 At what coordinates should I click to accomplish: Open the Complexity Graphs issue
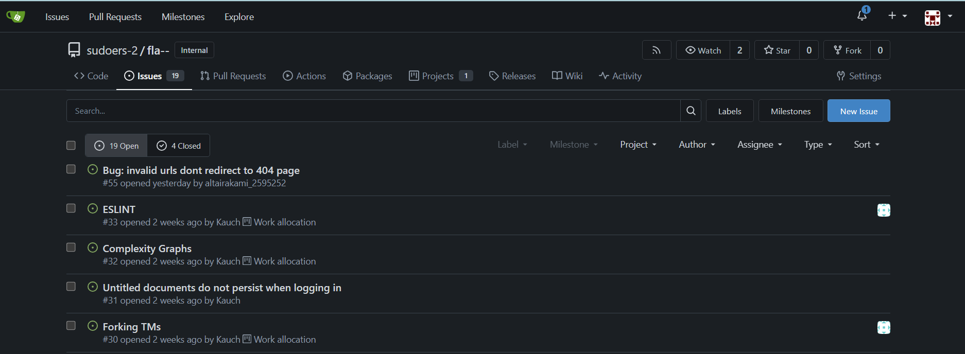click(x=147, y=249)
